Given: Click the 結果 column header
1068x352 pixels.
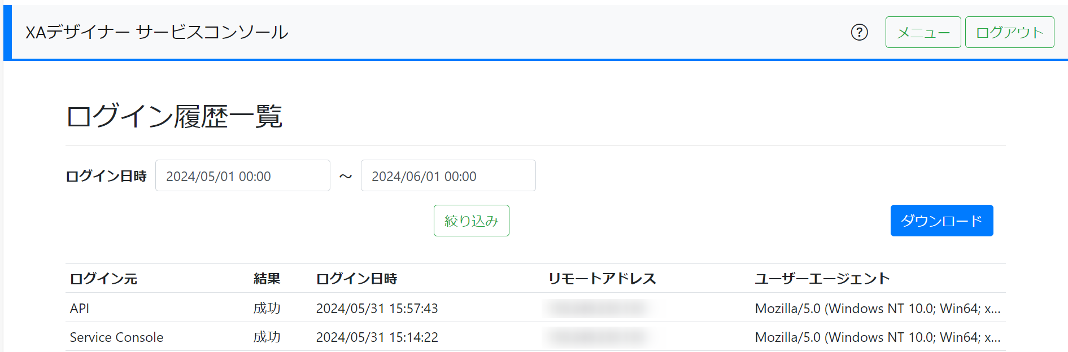Looking at the screenshot, I should (x=267, y=279).
